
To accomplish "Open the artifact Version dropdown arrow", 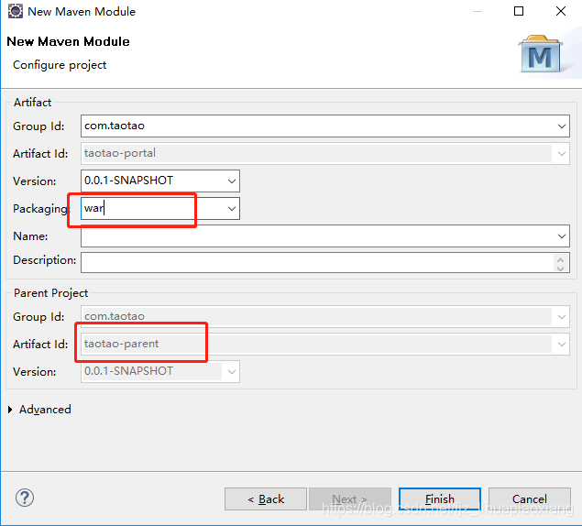I will click(x=232, y=181).
